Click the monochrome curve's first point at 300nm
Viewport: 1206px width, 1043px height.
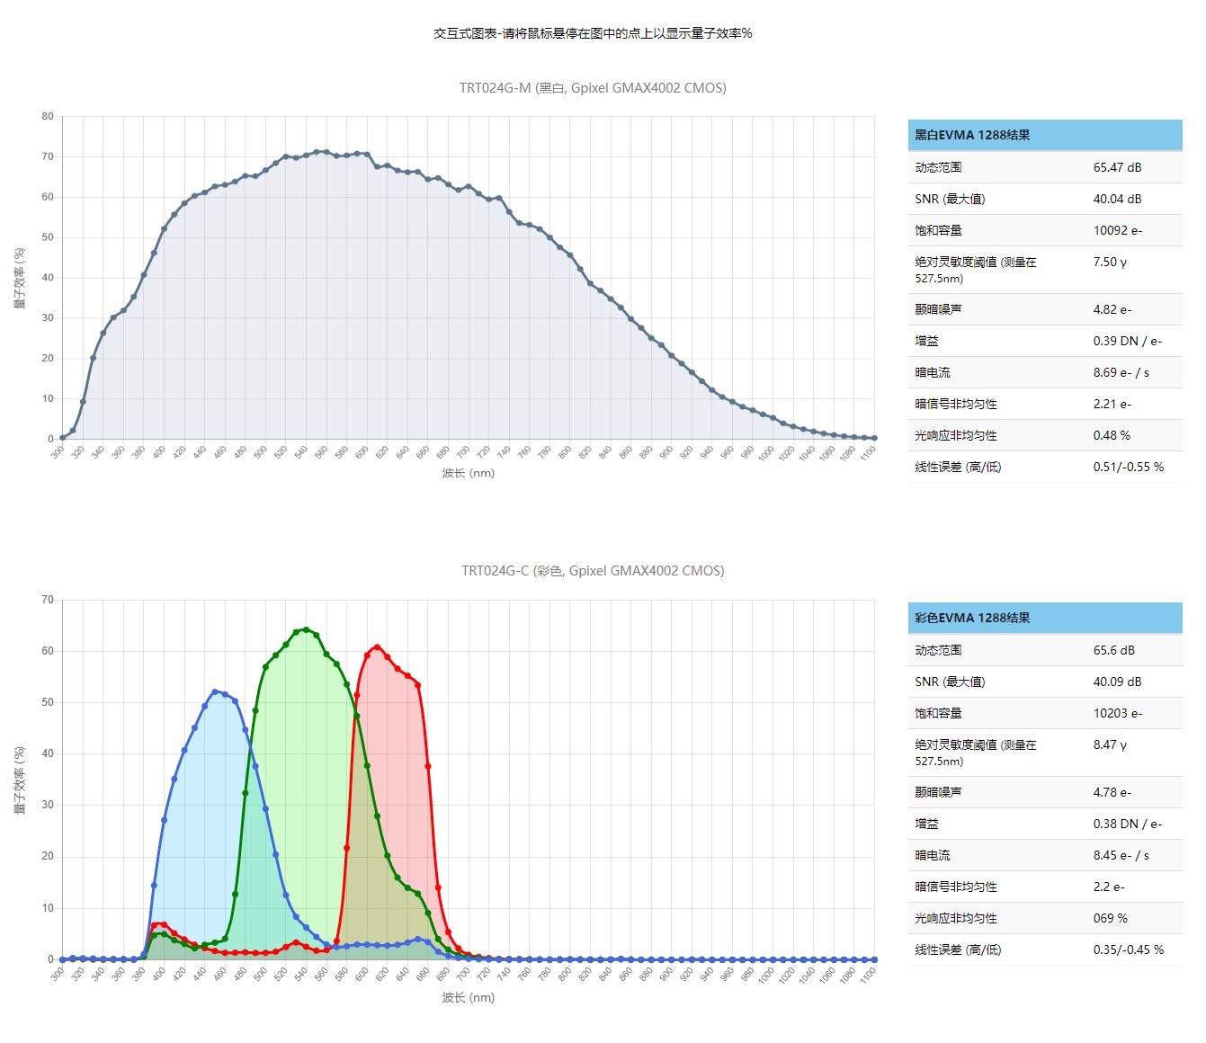pyautogui.click(x=62, y=438)
